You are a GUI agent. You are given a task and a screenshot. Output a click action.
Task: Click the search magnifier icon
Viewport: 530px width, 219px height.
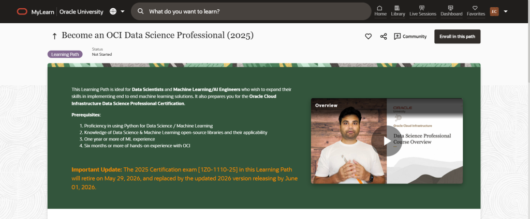141,11
